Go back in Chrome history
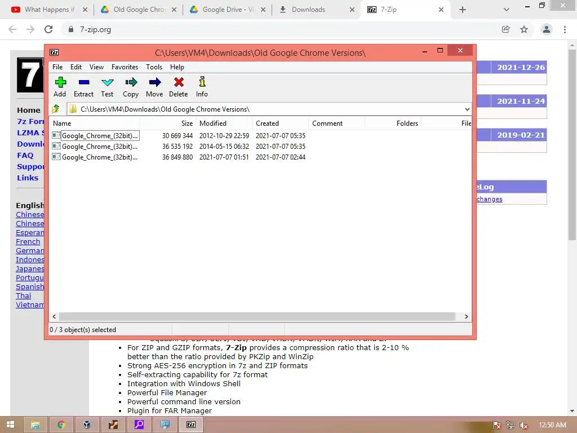The width and height of the screenshot is (577, 433). click(x=12, y=29)
